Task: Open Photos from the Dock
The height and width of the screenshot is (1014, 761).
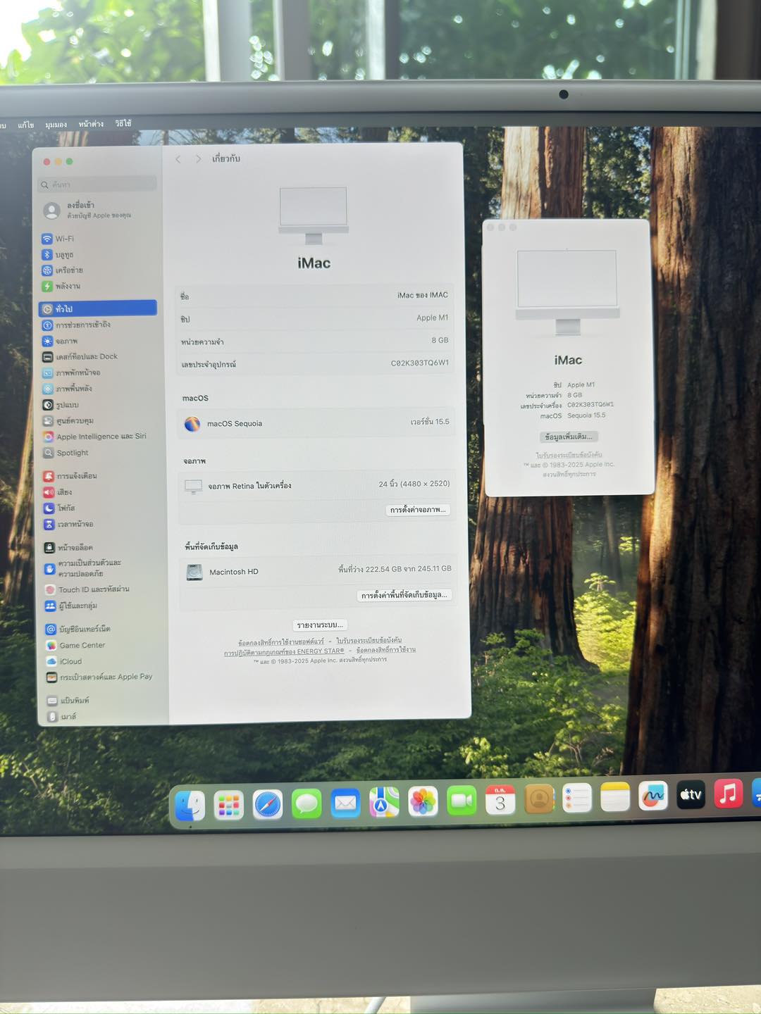Action: click(423, 801)
